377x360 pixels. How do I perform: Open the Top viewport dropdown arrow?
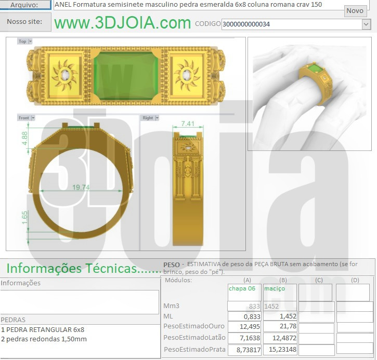tap(30, 41)
